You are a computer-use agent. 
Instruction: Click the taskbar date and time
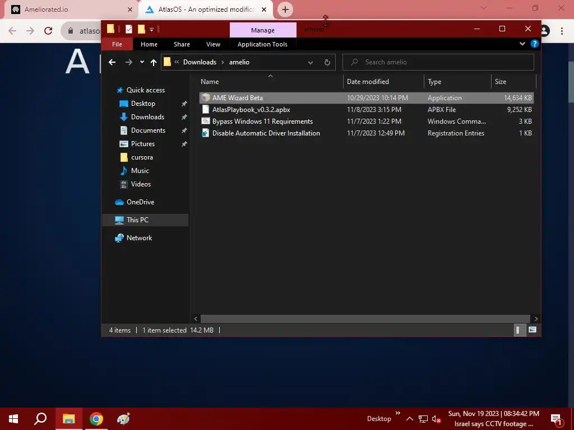(493, 414)
